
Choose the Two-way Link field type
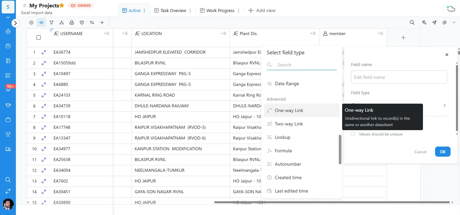pyautogui.click(x=301, y=124)
